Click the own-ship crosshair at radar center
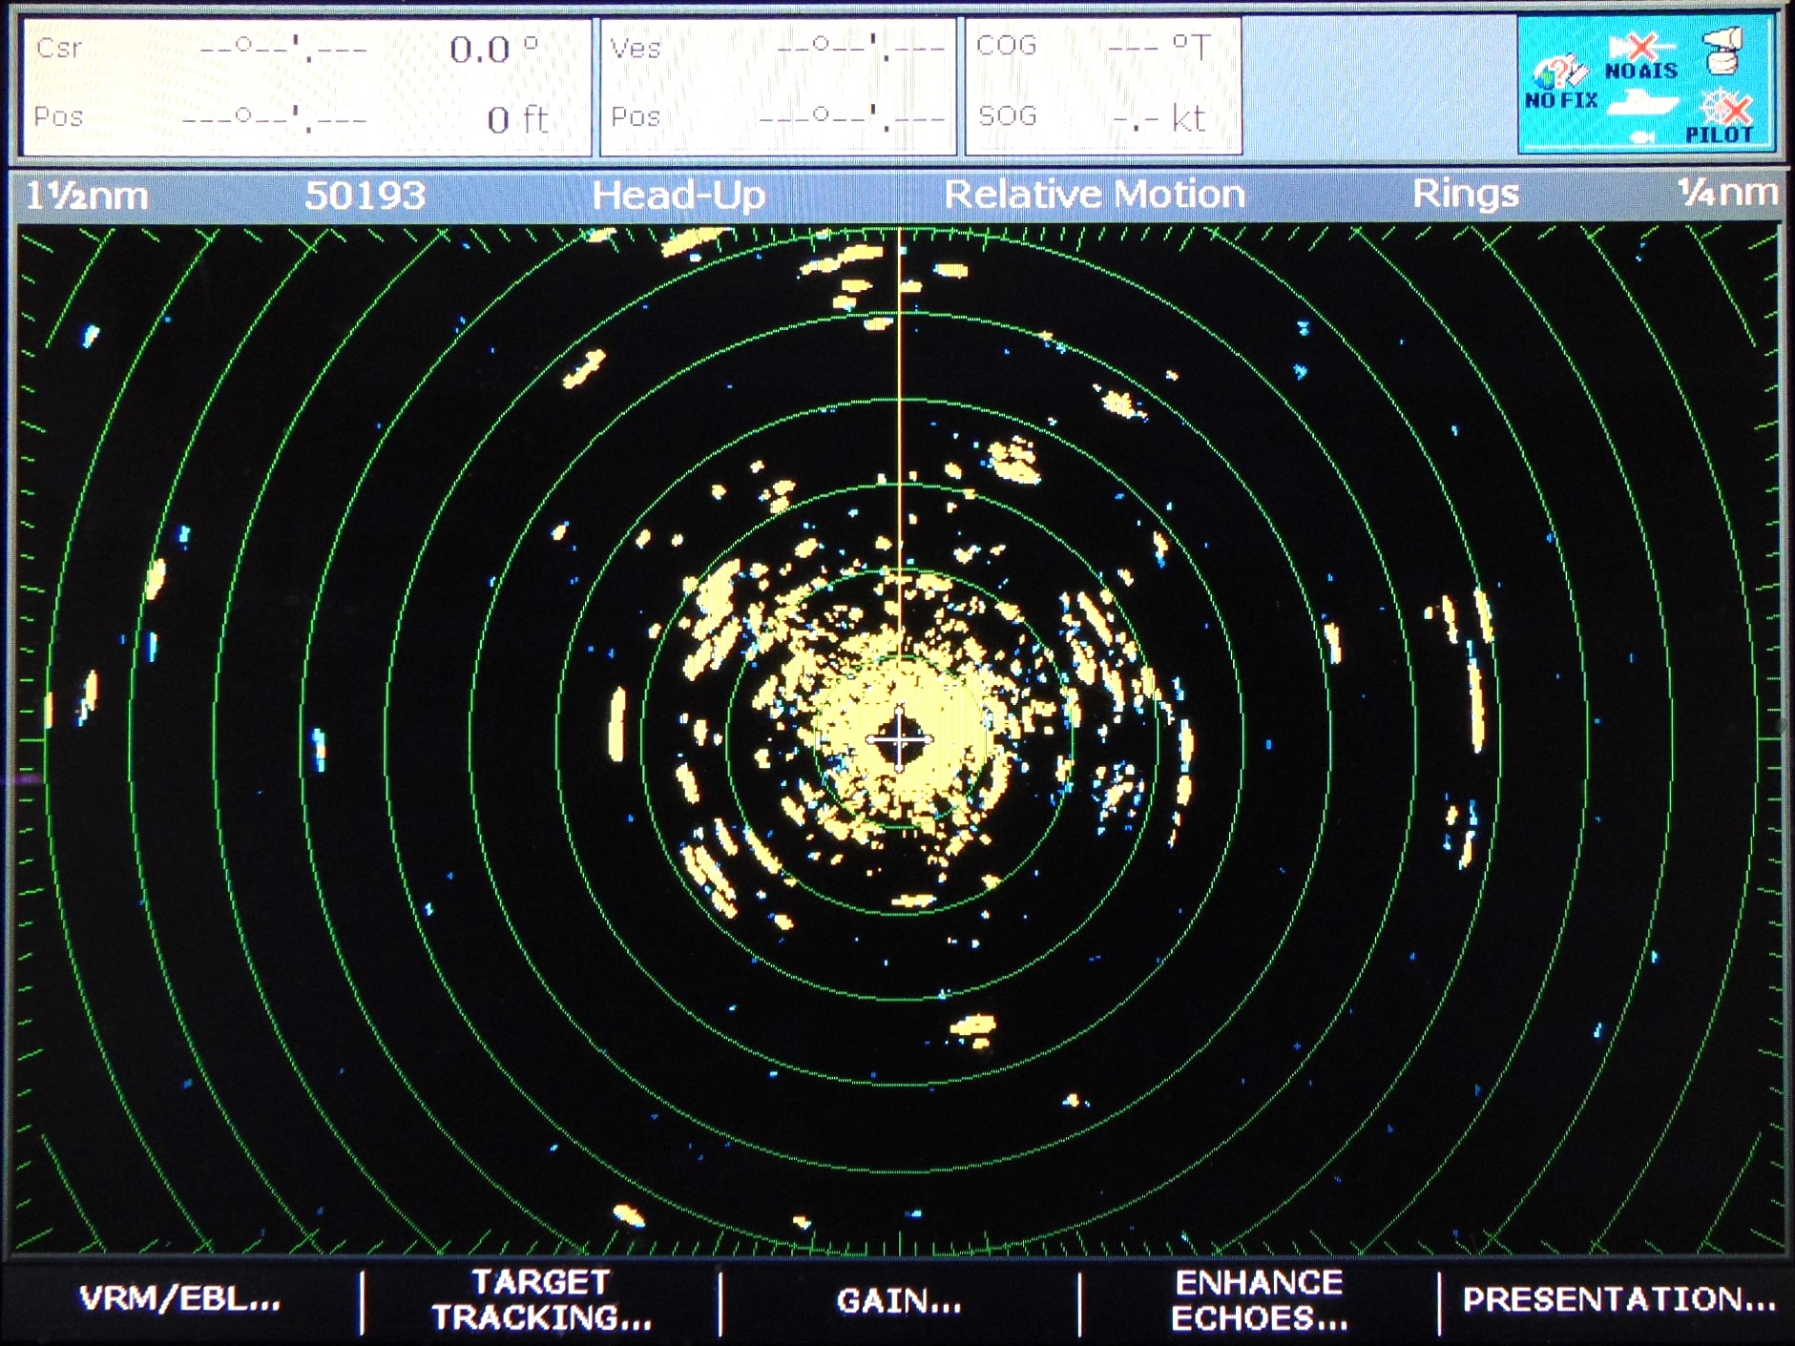 (x=899, y=739)
